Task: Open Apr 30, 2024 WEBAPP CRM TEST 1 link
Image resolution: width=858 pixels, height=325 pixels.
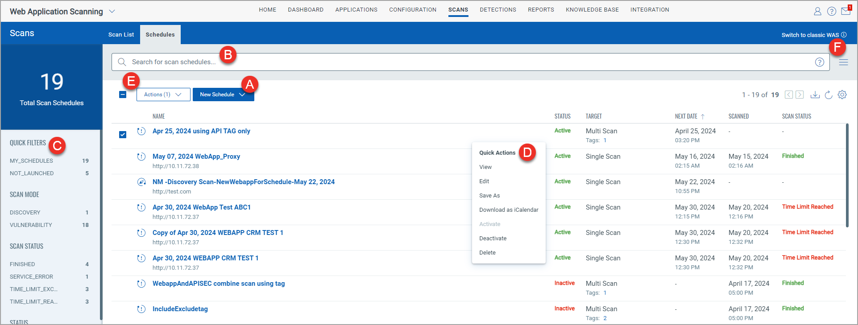Action: pos(205,258)
